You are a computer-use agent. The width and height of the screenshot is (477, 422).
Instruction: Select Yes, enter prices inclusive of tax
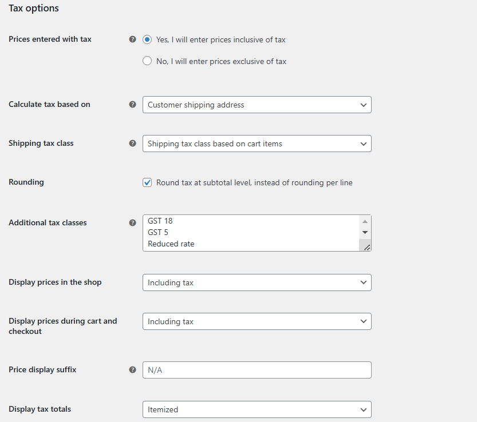click(x=147, y=39)
